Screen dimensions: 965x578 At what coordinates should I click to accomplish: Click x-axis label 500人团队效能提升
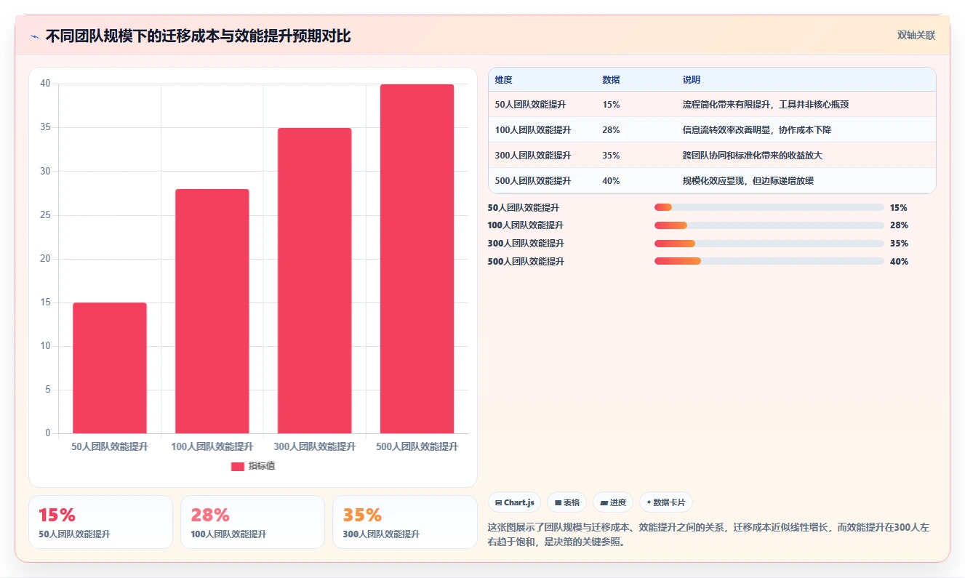417,446
